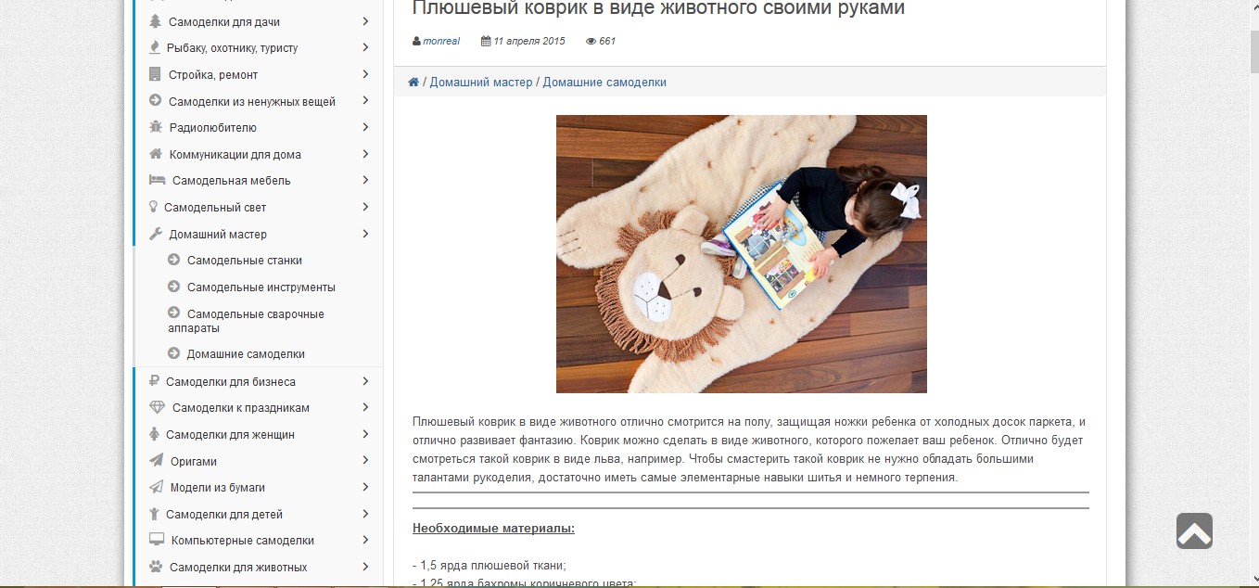This screenshot has width=1259, height=588.
Task: Click the lightbulb icon beside Самодельный свет
Action: pos(154,207)
